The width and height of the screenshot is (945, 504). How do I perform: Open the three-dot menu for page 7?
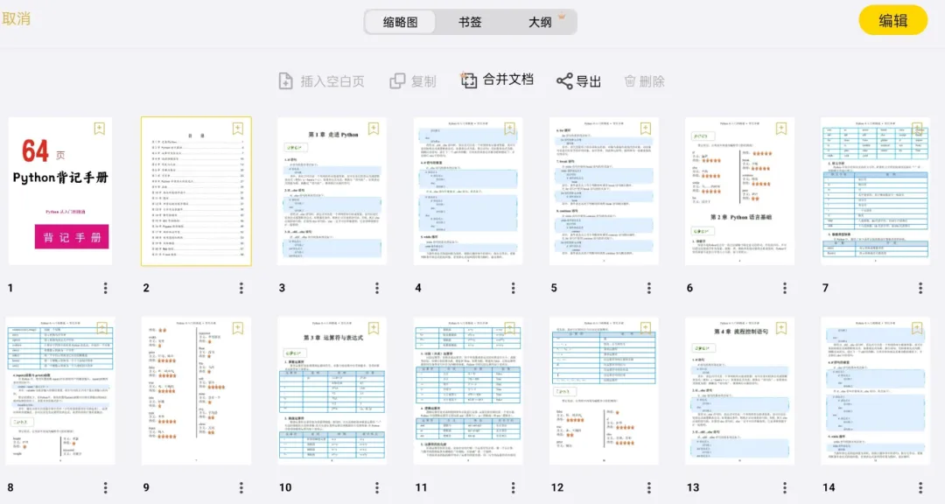point(920,288)
